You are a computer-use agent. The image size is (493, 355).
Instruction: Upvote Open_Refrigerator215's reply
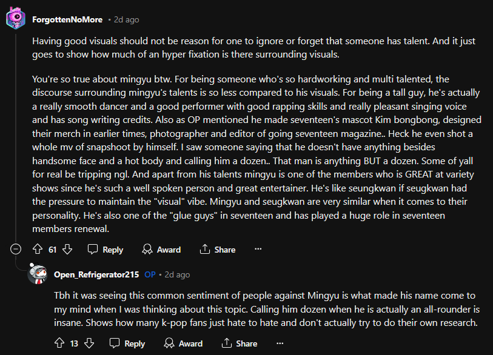click(x=59, y=343)
